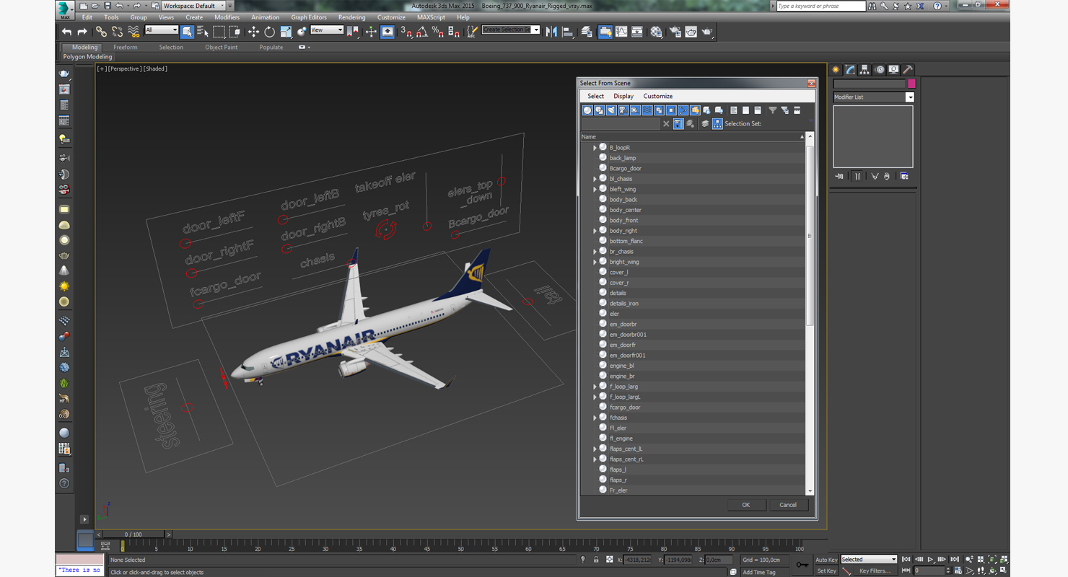This screenshot has height=577, width=1068.
Task: Click OK in Select From Scene
Action: pyautogui.click(x=746, y=505)
